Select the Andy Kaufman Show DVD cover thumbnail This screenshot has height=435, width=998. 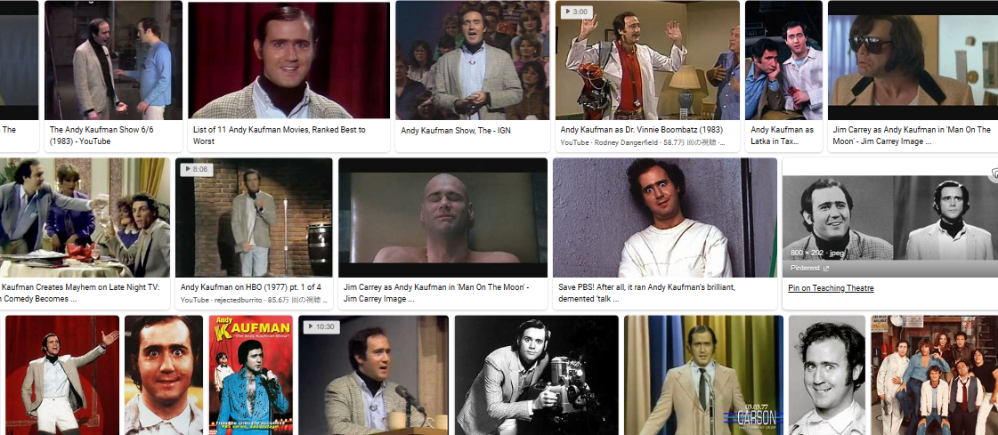251,375
